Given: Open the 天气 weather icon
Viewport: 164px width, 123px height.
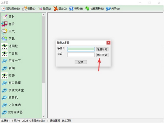Looking at the screenshot, I should pos(4,31).
